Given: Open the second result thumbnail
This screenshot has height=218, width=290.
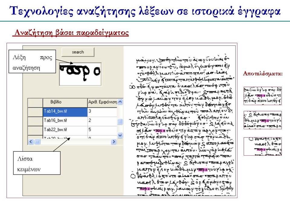Looking at the screenshot, I should tap(263, 120).
